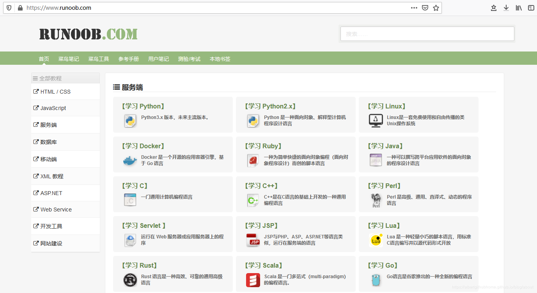Open the 【学习 Rust】 title link

(140, 265)
